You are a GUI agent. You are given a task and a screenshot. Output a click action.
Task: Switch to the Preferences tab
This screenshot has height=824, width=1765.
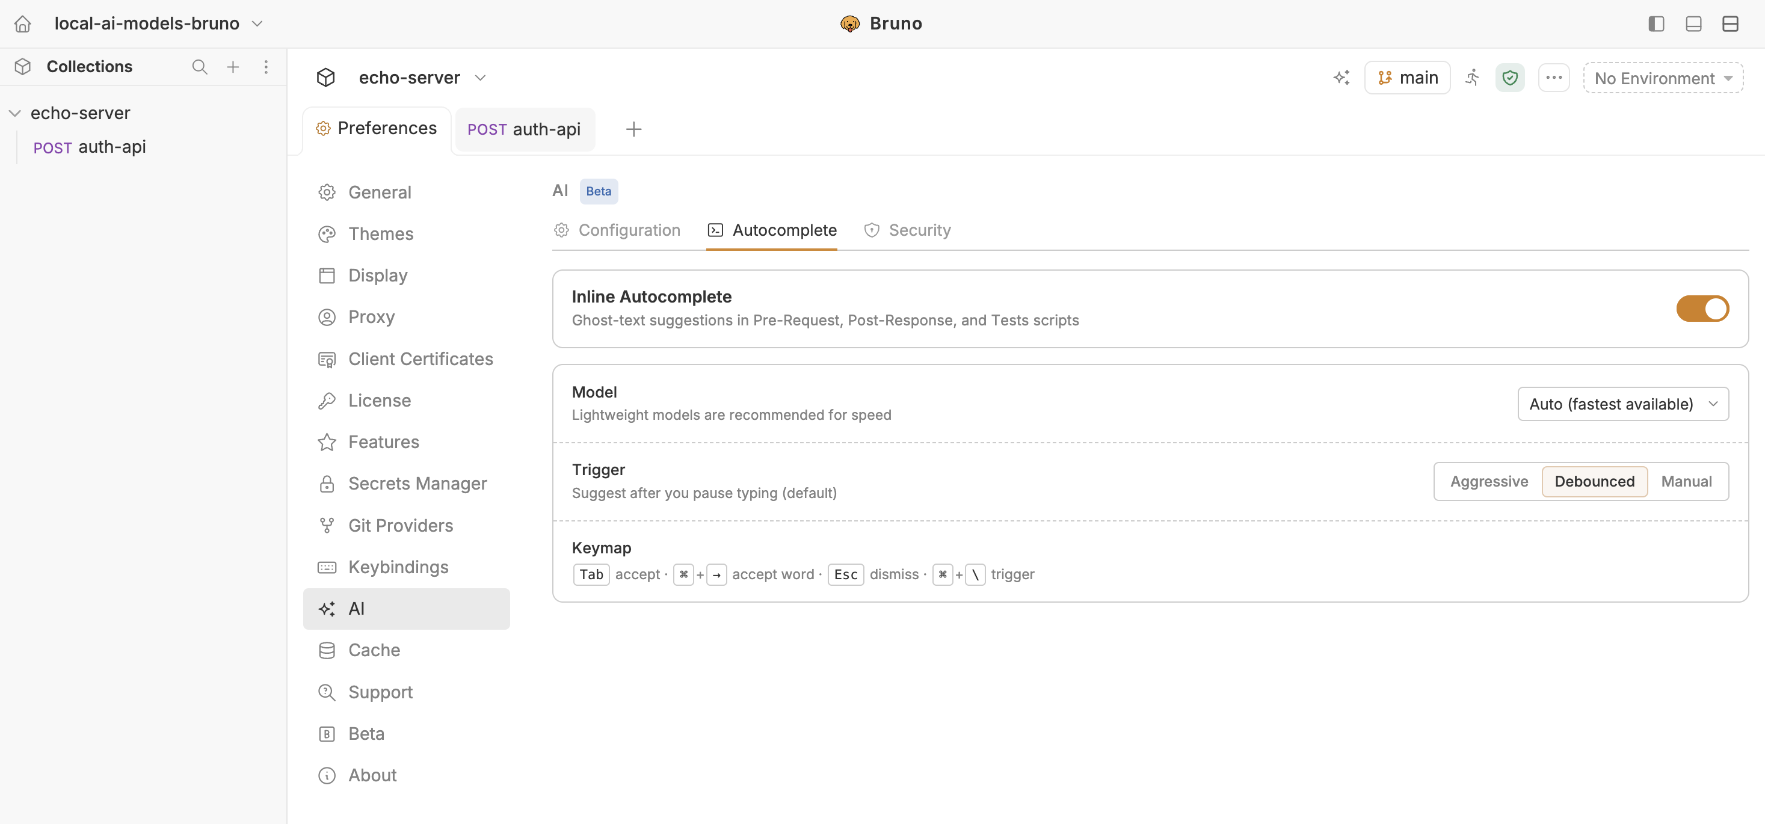click(377, 129)
